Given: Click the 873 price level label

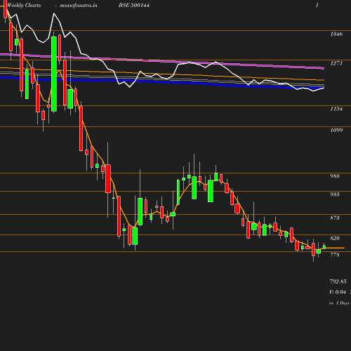Looking at the screenshot, I should [x=335, y=218].
